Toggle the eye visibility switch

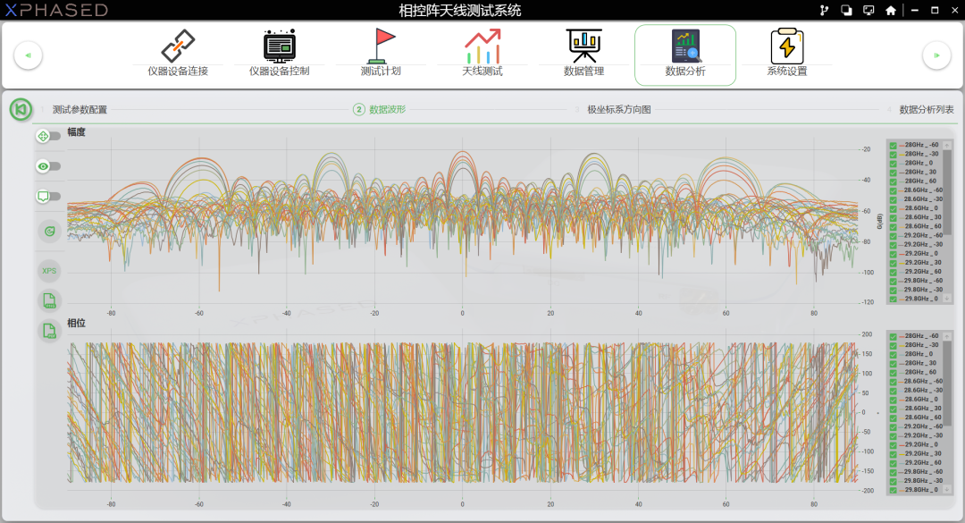tap(48, 166)
